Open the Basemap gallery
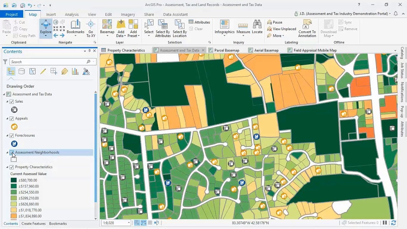Screen dimensions: 407x229 107,28
